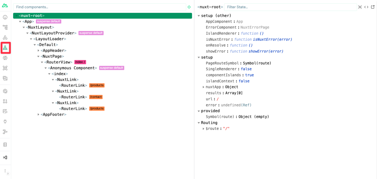Click the open-in-new-window icon at top right
Viewport: 377px width, 179px height.
(x=373, y=7)
